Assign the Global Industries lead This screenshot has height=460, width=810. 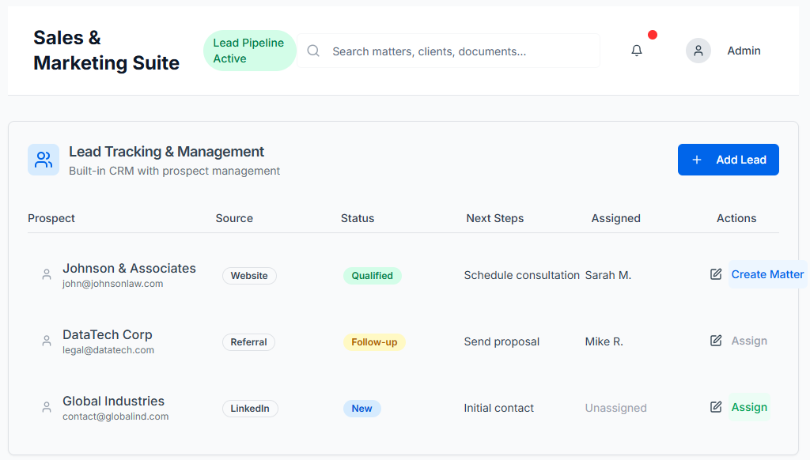coord(749,407)
